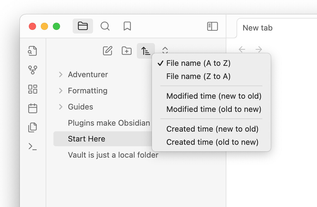Expand the Guides folder

tap(60, 107)
